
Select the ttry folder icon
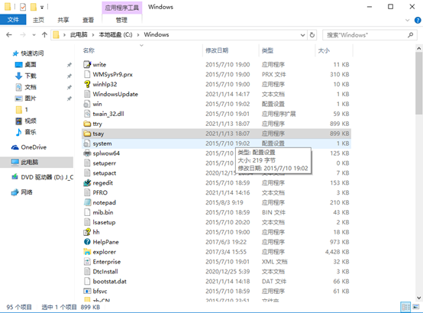[87, 124]
